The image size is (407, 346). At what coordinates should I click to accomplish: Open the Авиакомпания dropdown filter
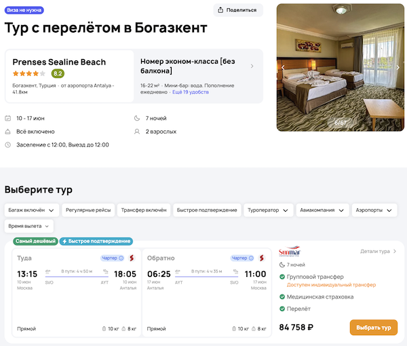(322, 210)
